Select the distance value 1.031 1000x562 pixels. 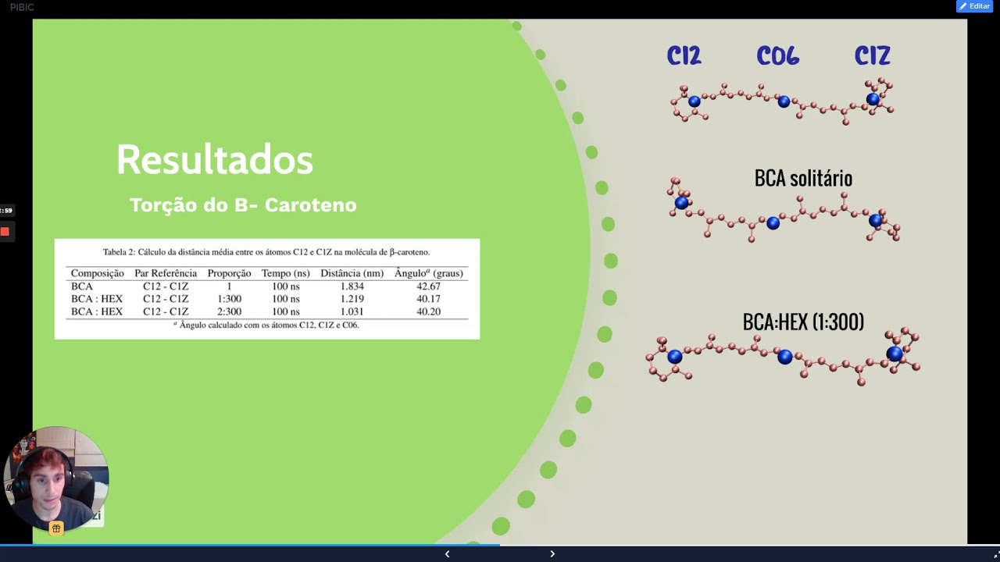point(352,311)
